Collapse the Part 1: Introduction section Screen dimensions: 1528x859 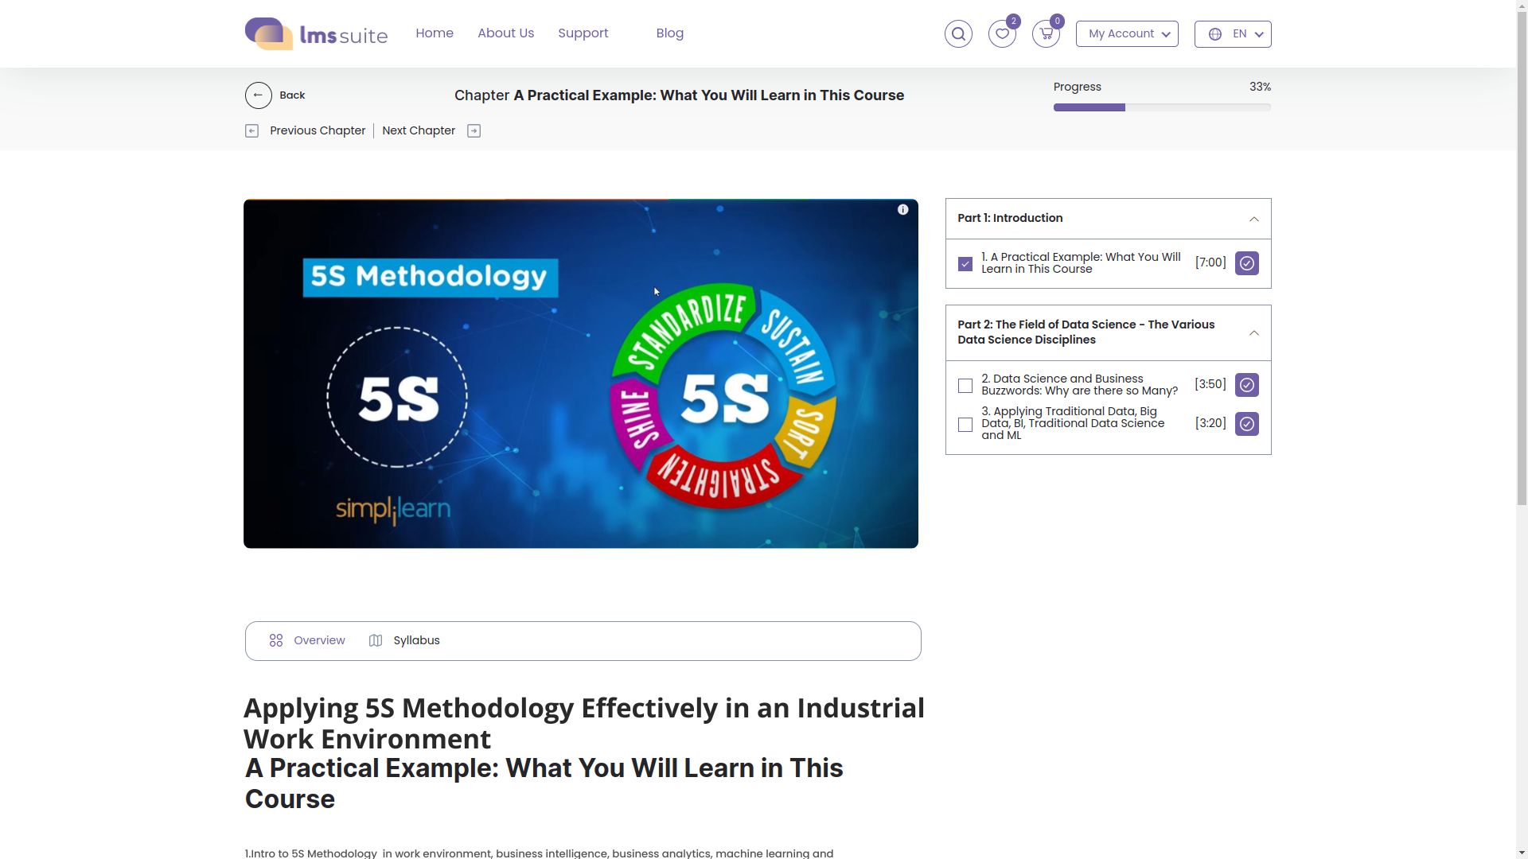[x=1253, y=219]
